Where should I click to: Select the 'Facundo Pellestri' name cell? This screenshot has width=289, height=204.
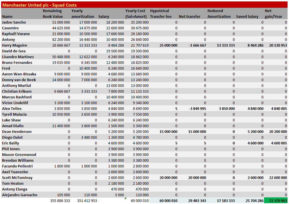pos(17,166)
